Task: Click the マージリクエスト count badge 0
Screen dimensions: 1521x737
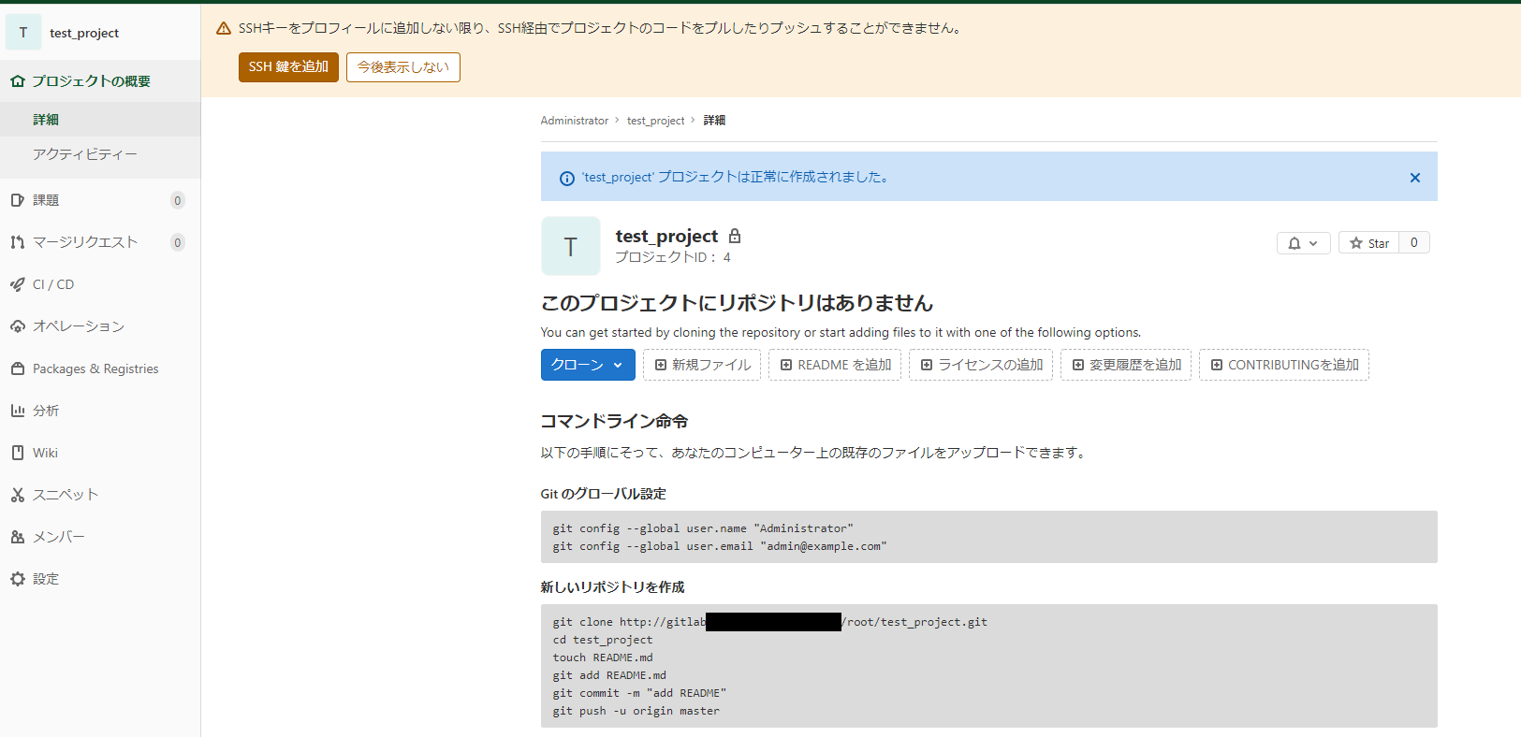Action: click(x=178, y=242)
